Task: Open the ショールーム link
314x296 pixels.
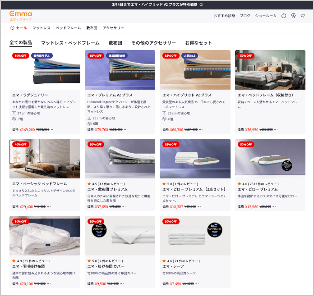Action: click(266, 16)
